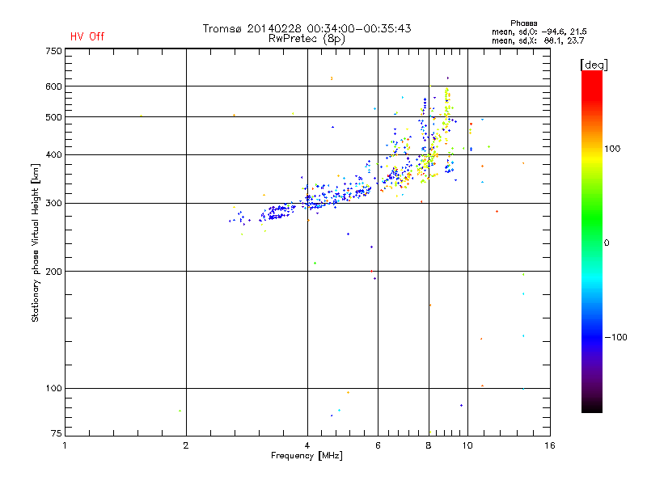
Task: Click the 'Frequency [MHz]' axis label
Action: [307, 456]
